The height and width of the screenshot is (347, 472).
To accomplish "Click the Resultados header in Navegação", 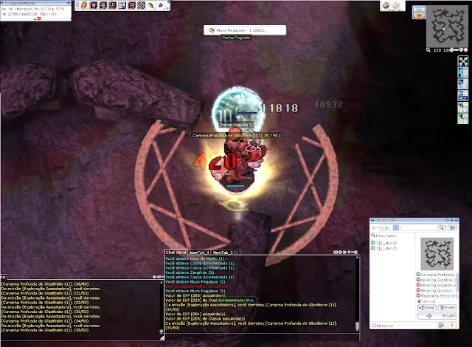I will 384,236.
